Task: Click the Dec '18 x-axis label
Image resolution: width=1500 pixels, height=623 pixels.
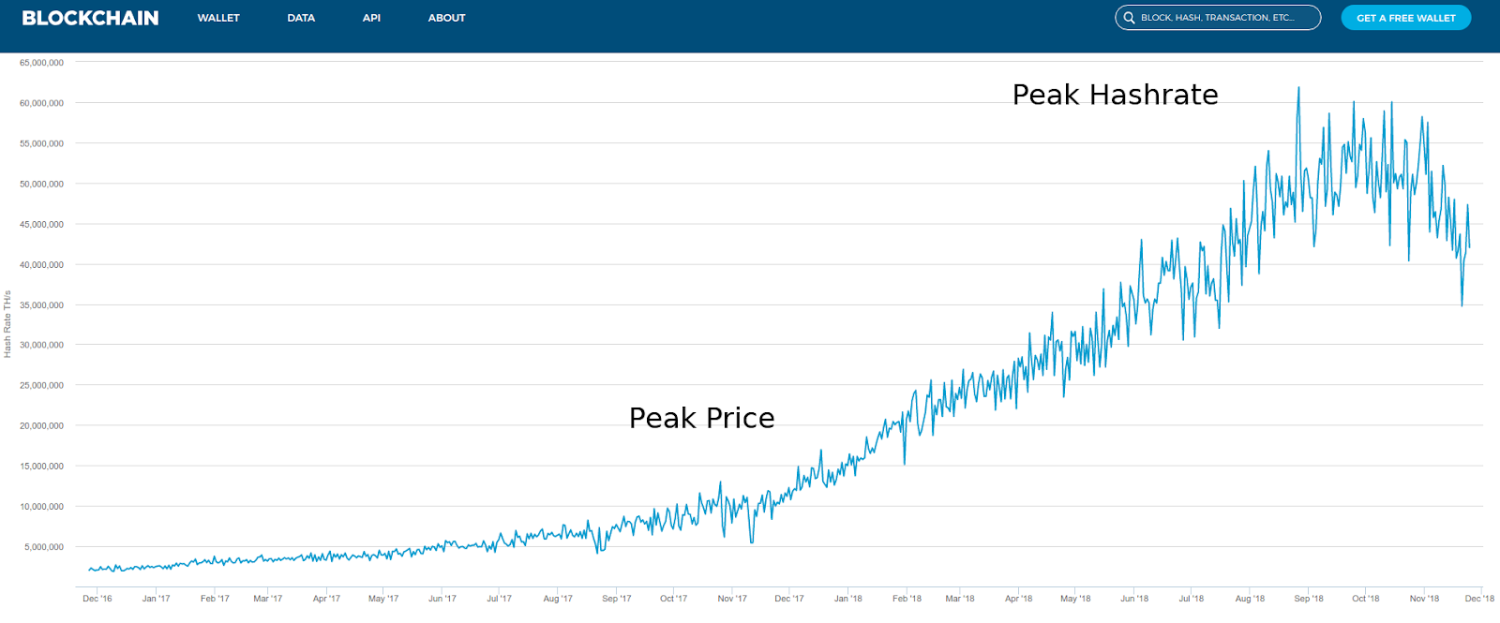Action: pyautogui.click(x=1479, y=599)
